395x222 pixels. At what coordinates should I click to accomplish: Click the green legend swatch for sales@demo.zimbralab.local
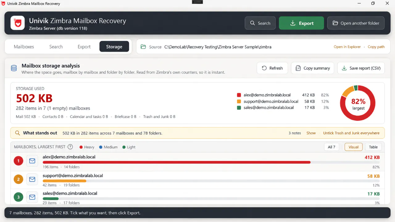(x=239, y=108)
